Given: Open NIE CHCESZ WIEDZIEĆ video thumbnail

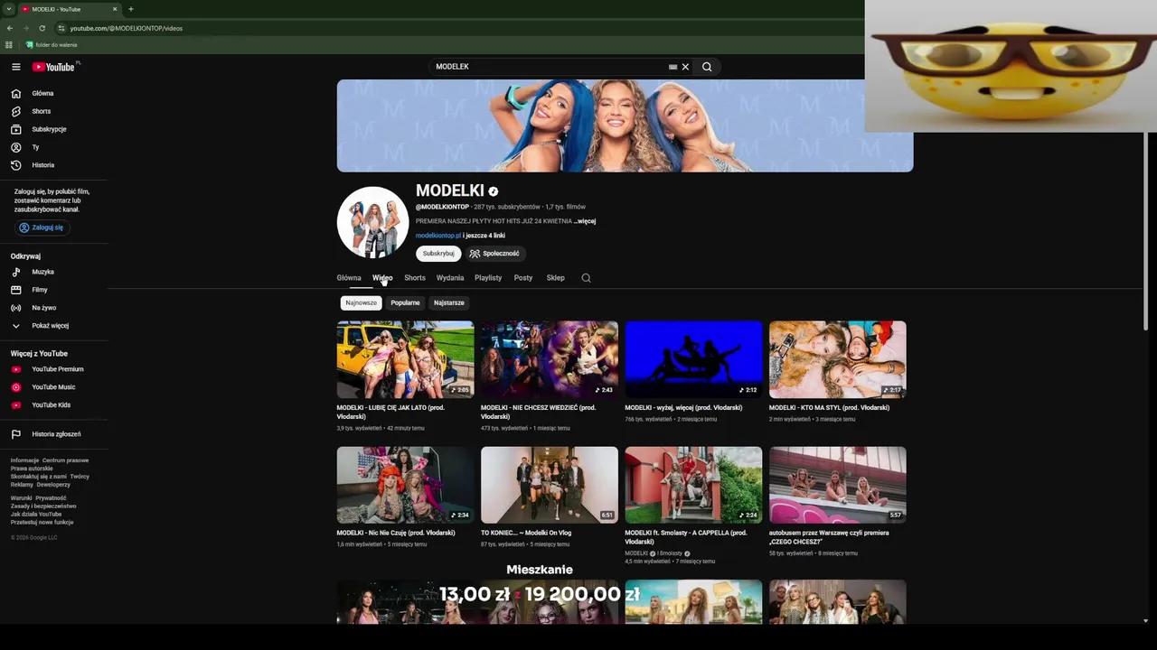Looking at the screenshot, I should coord(550,359).
